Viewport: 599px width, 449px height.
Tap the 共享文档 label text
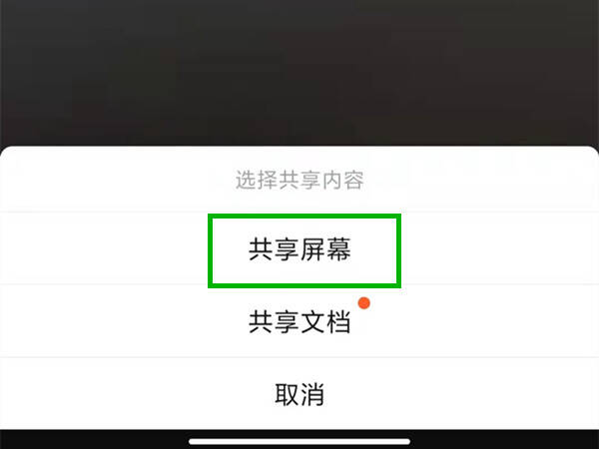[x=299, y=322]
